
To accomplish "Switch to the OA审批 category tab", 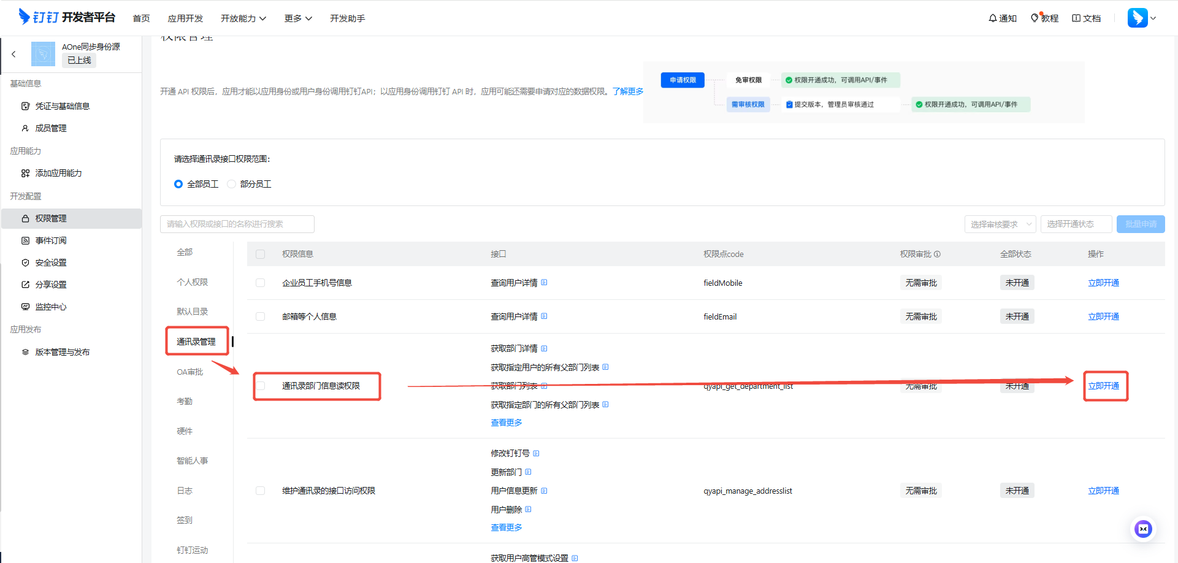I will (x=190, y=372).
